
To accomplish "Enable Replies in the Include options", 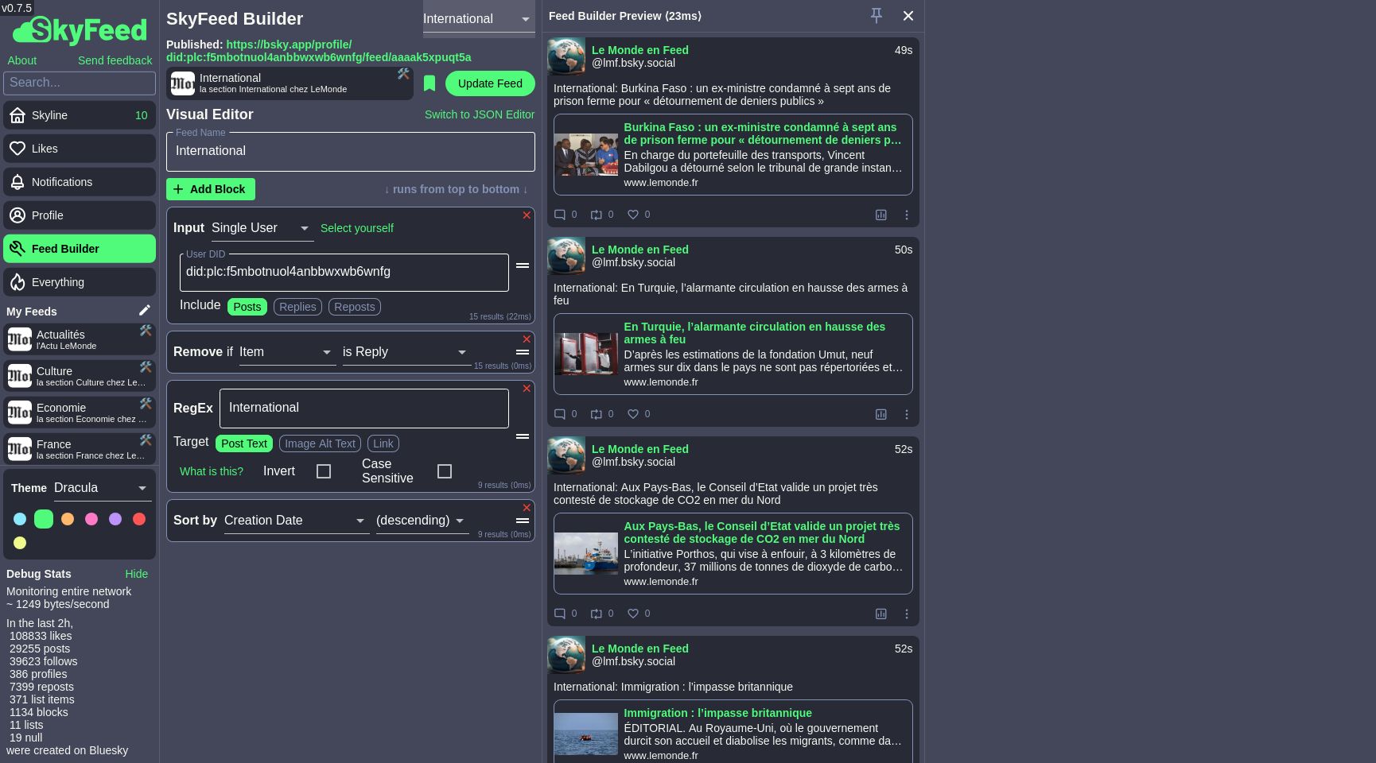I will pos(297,307).
